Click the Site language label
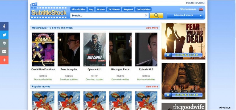 [188, 9]
